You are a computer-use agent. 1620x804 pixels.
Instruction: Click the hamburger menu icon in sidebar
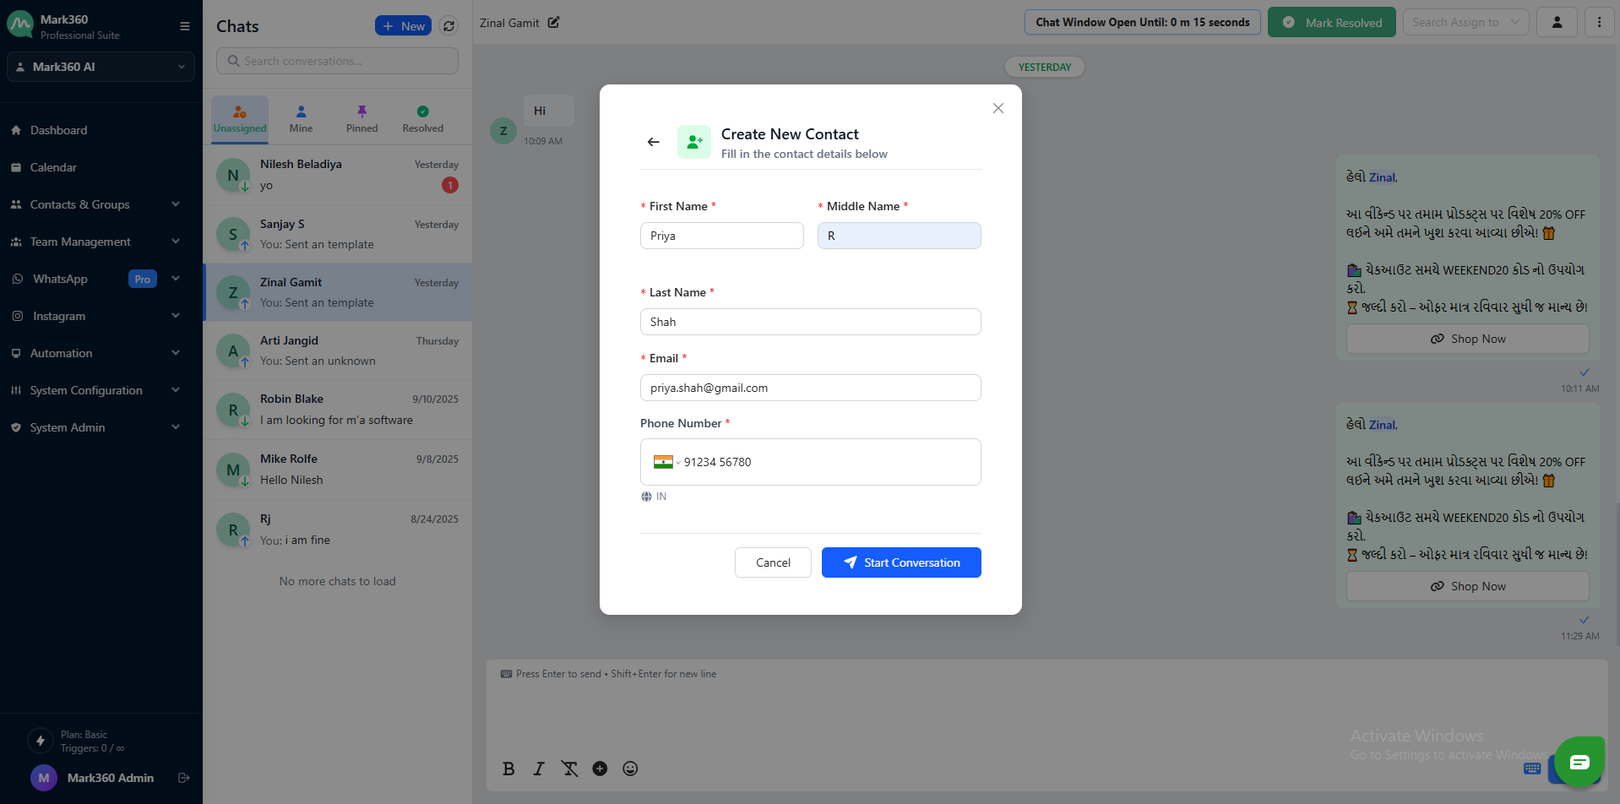click(x=184, y=26)
